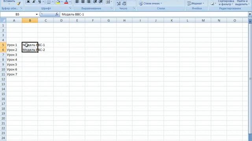
Task: Increase decimal places
Action: pos(119,4)
